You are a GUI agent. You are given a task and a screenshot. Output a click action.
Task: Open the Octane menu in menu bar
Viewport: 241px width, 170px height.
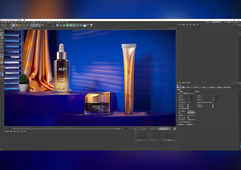67,22
